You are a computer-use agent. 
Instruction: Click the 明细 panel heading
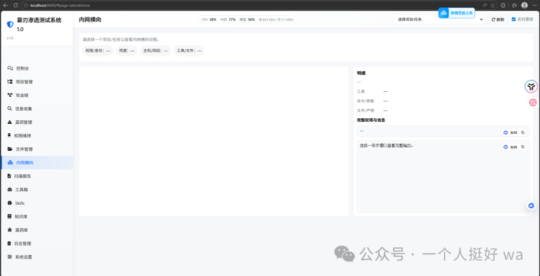click(361, 73)
